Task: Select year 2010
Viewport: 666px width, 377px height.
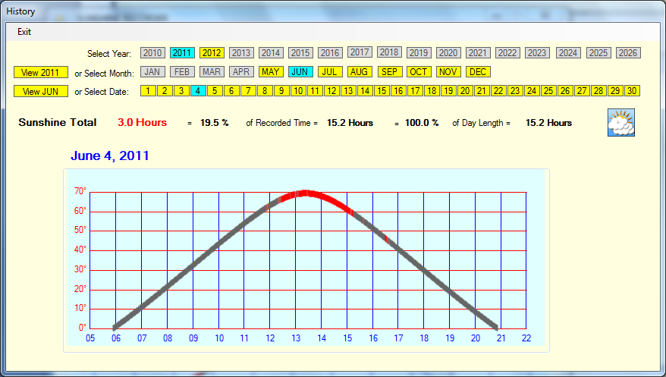Action: pyautogui.click(x=152, y=52)
